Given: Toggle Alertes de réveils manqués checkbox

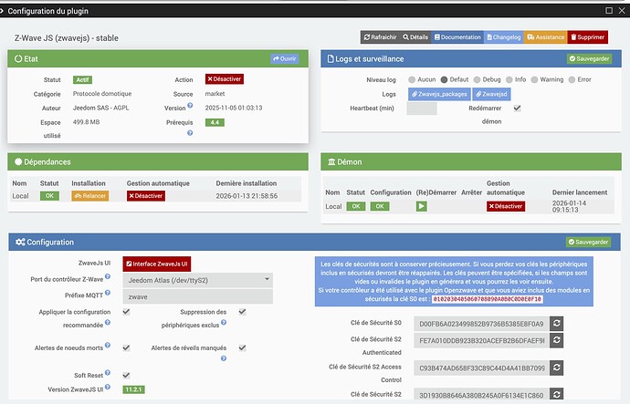Looking at the screenshot, I should pyautogui.click(x=242, y=347).
